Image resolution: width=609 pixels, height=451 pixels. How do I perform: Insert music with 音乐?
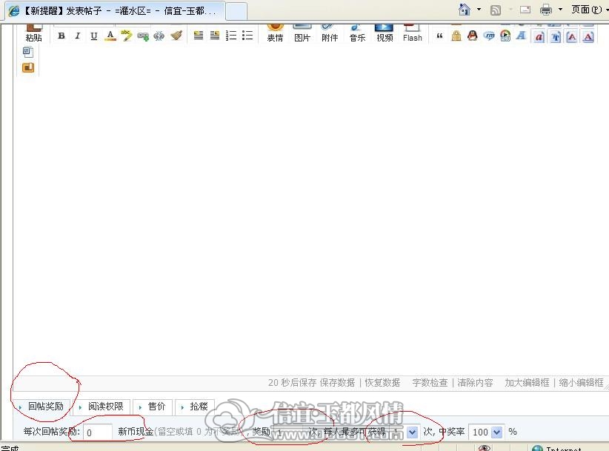pyautogui.click(x=357, y=33)
